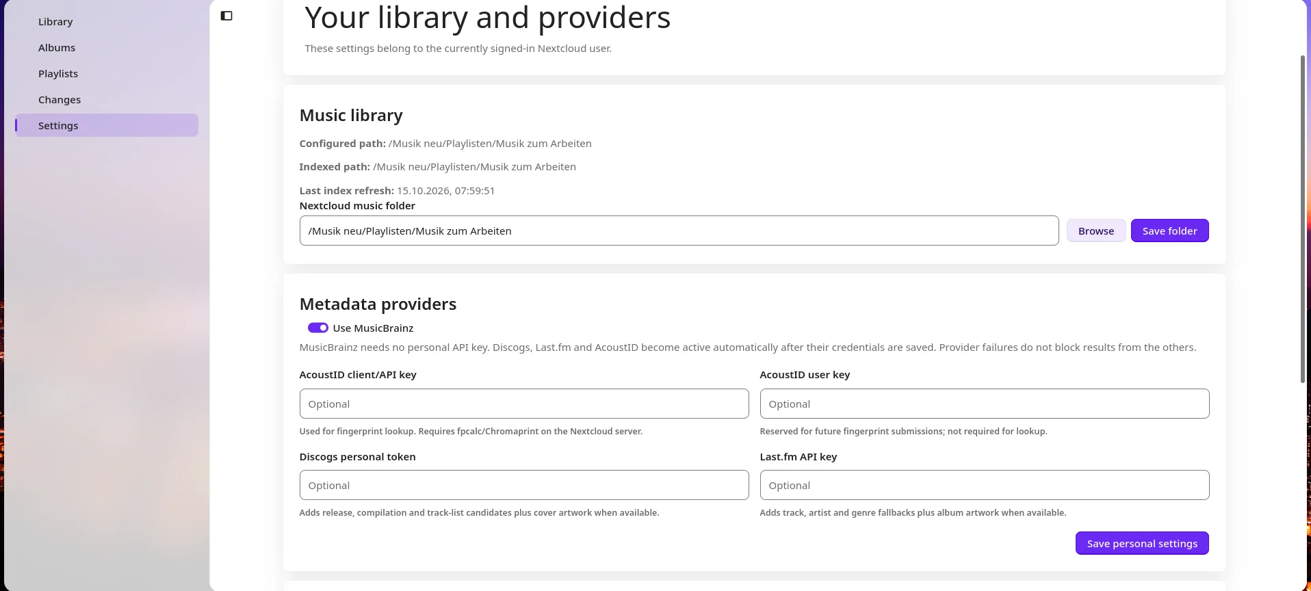Click the Browse folder button
This screenshot has height=591, width=1311.
coord(1095,231)
